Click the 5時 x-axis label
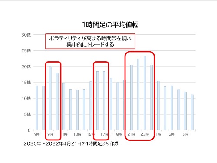This screenshot has width=217, height=163. [185, 134]
